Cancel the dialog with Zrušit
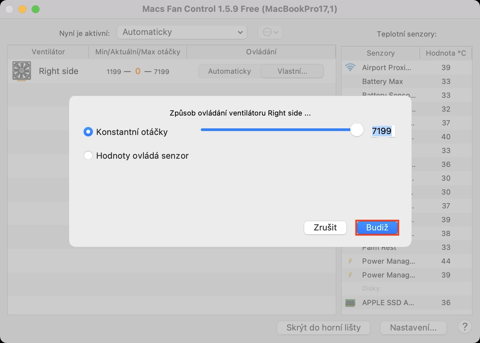The image size is (480, 343). click(x=325, y=227)
